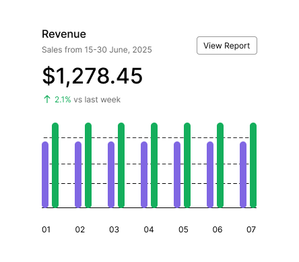Click the 05 axis label
The width and height of the screenshot is (299, 262).
tap(183, 230)
